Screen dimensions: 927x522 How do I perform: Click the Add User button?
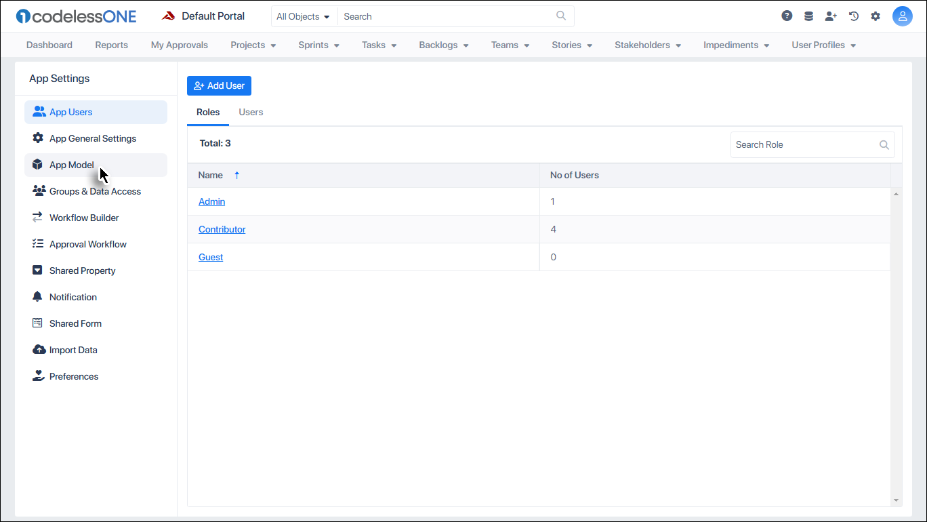[x=219, y=85]
